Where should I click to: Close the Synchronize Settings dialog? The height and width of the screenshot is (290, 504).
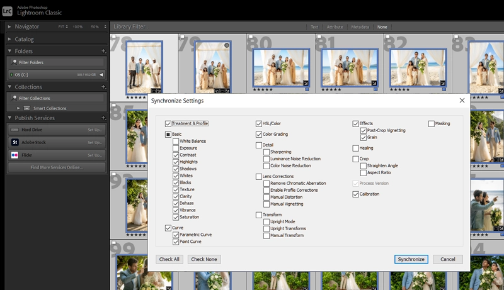point(462,101)
